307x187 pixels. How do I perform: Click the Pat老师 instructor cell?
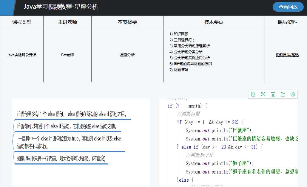click(67, 55)
